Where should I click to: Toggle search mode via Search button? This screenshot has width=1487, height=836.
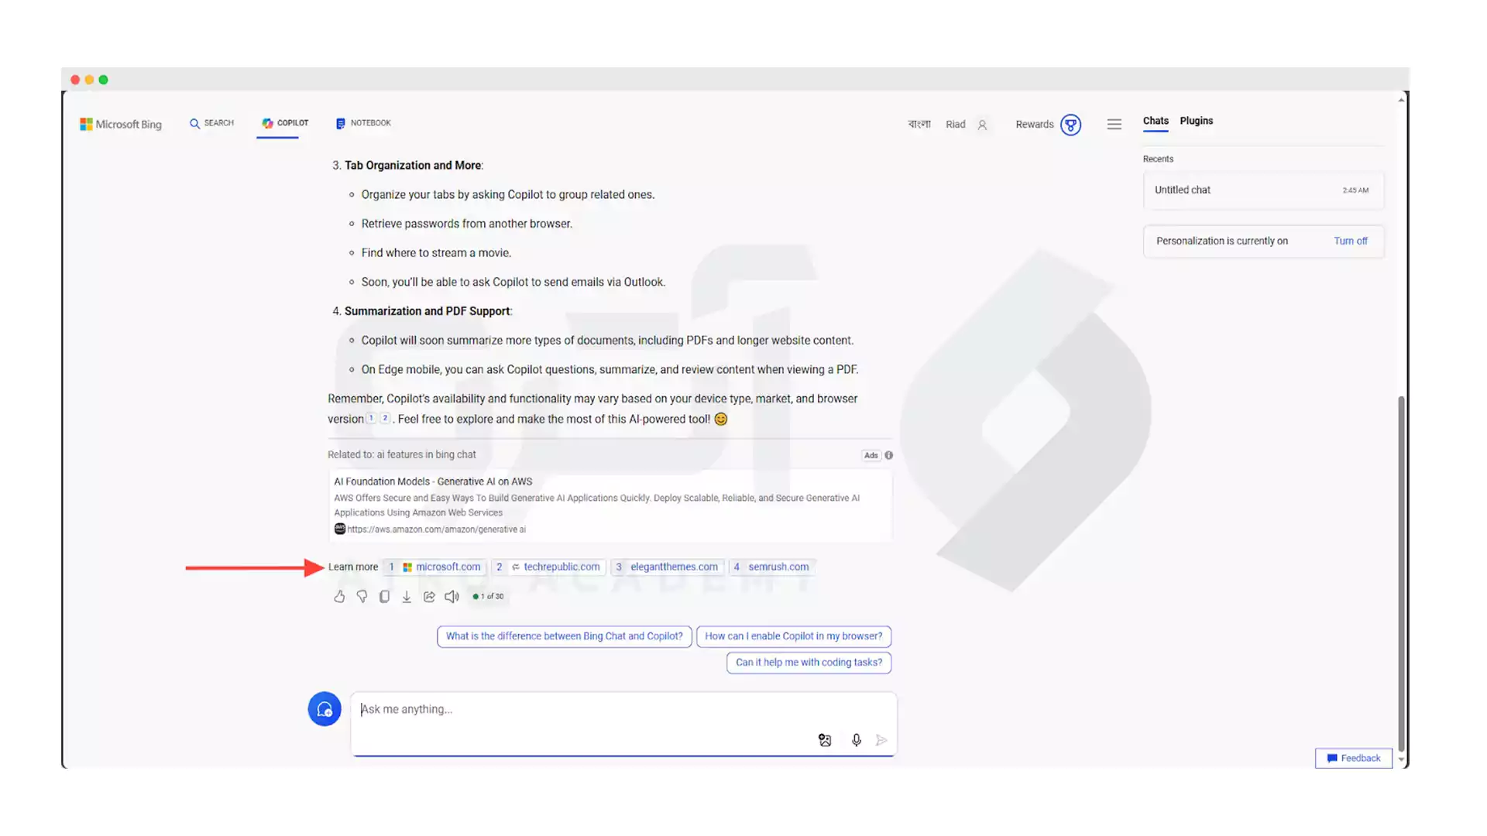[211, 122]
